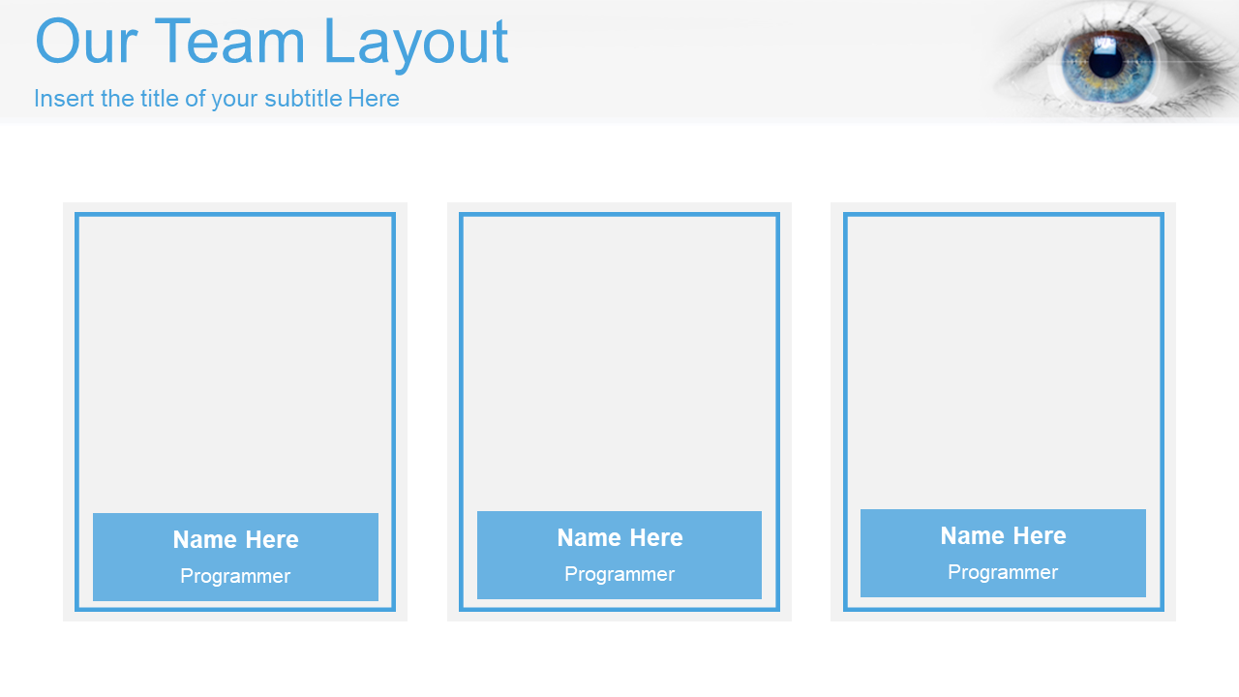Select 'Programmer' in the right card
Screen dimensions: 1239x697
(1003, 572)
